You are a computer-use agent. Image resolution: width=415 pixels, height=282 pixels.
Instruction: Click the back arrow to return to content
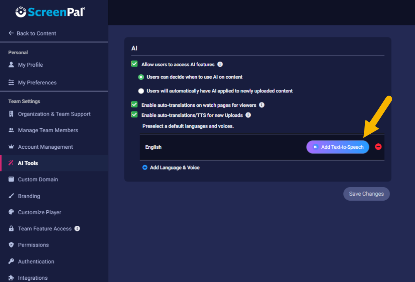[x=11, y=33]
